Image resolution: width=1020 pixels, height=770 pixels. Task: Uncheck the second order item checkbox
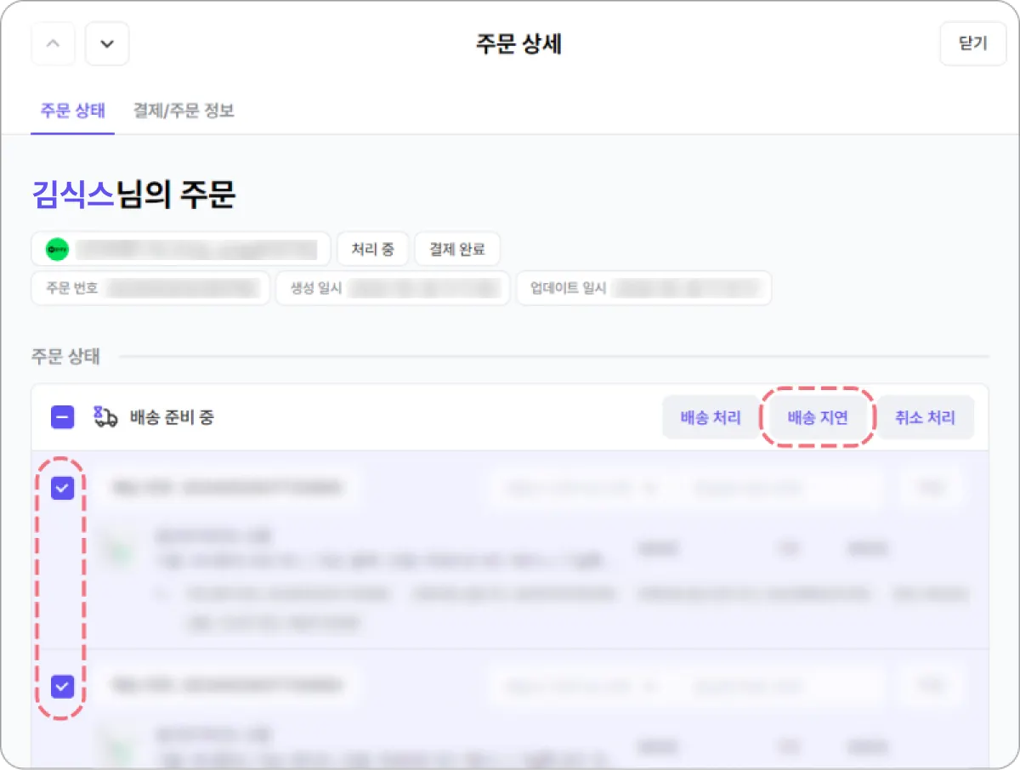pos(63,685)
